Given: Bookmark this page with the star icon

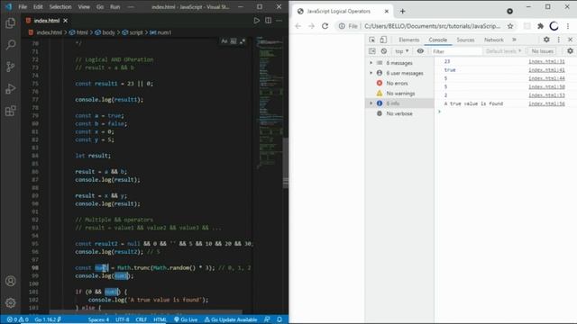Looking at the screenshot, I should [x=510, y=26].
